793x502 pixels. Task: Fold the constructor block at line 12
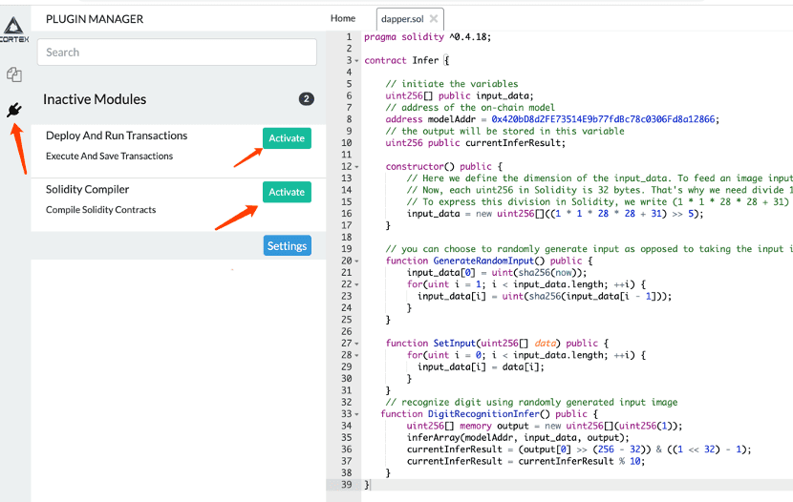coord(357,166)
